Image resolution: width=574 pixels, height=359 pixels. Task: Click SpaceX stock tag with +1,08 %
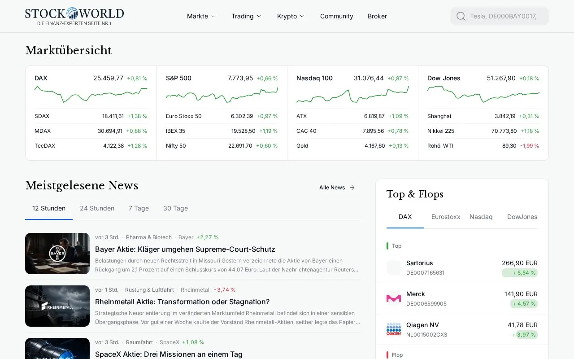(182, 342)
